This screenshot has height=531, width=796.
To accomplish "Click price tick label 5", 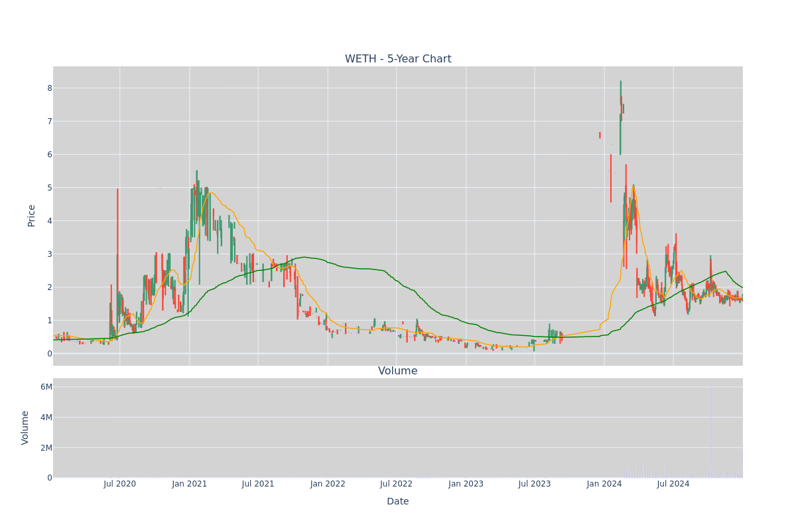I will click(x=49, y=188).
